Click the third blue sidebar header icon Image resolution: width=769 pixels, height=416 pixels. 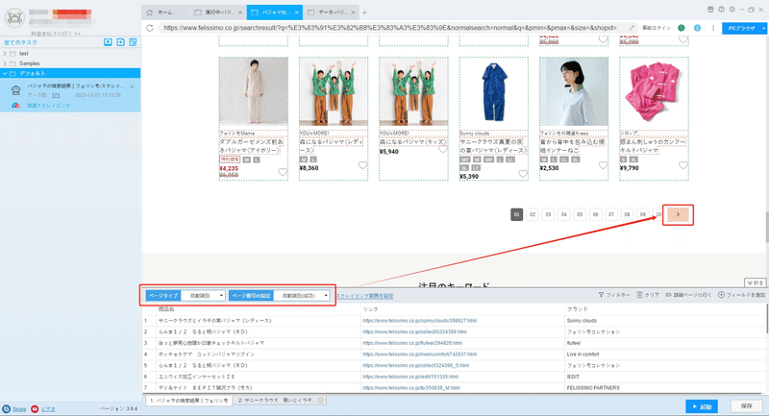coord(133,42)
